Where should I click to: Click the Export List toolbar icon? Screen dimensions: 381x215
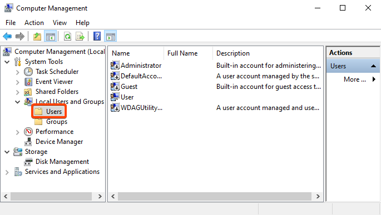80,37
